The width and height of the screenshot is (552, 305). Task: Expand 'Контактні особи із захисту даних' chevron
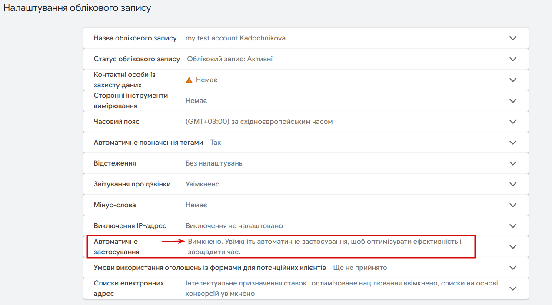(513, 80)
